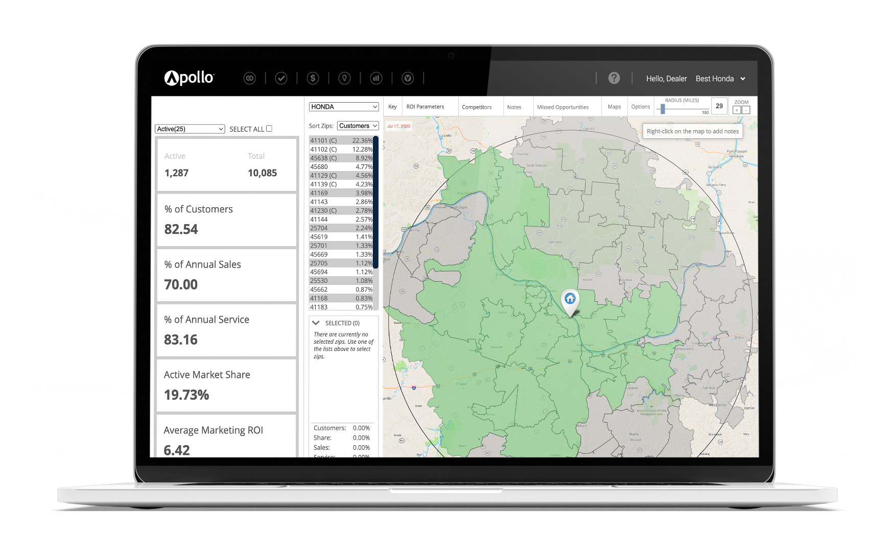Click the % of Annual Sales card

tap(227, 275)
